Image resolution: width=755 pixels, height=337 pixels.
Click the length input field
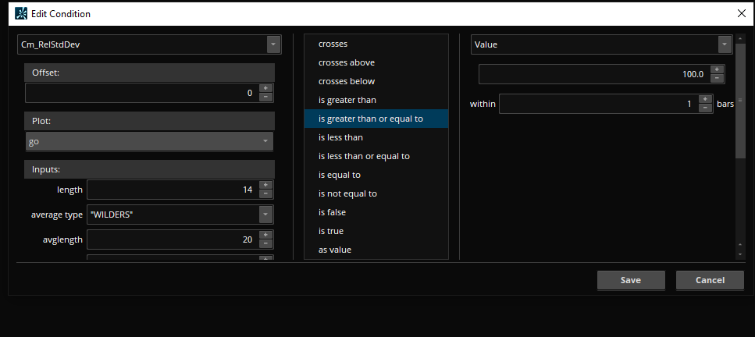(x=171, y=190)
